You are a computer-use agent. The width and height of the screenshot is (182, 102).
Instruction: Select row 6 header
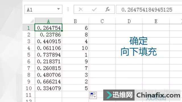coord(28,61)
